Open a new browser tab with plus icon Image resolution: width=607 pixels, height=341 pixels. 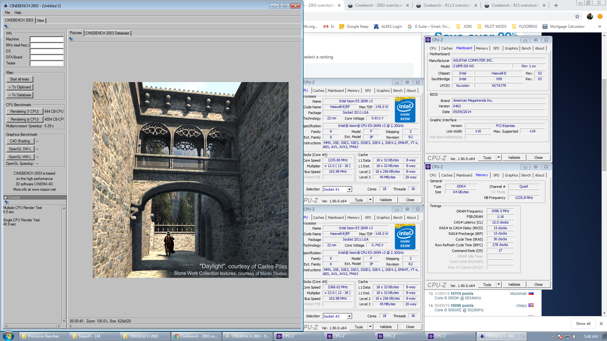[x=556, y=5]
